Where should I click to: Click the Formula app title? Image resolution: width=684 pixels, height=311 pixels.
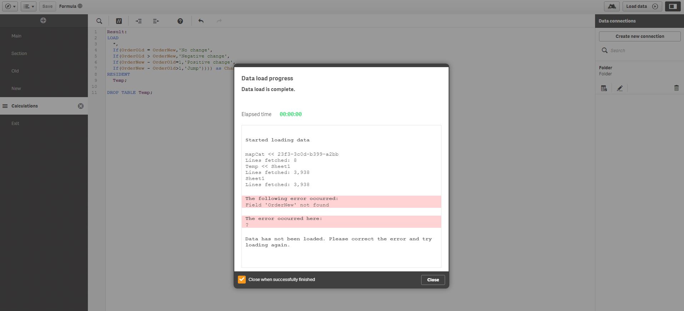pos(68,6)
